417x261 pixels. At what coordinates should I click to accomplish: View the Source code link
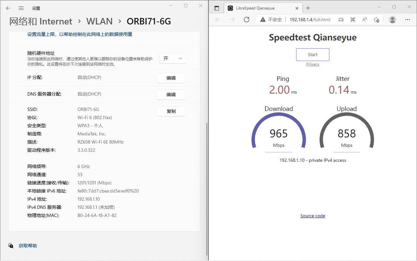coord(312,216)
